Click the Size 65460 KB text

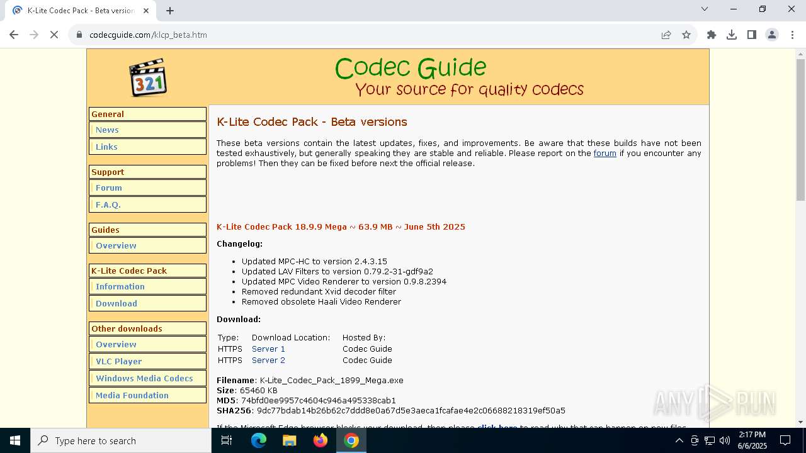click(247, 390)
